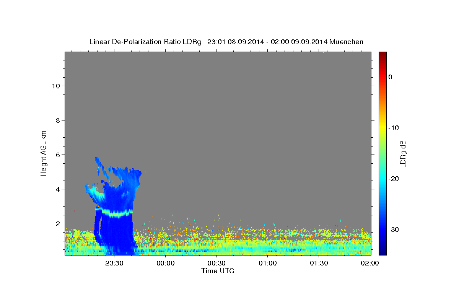Click the height tick label 8
The width and height of the screenshot is (459, 306).
tap(57, 120)
